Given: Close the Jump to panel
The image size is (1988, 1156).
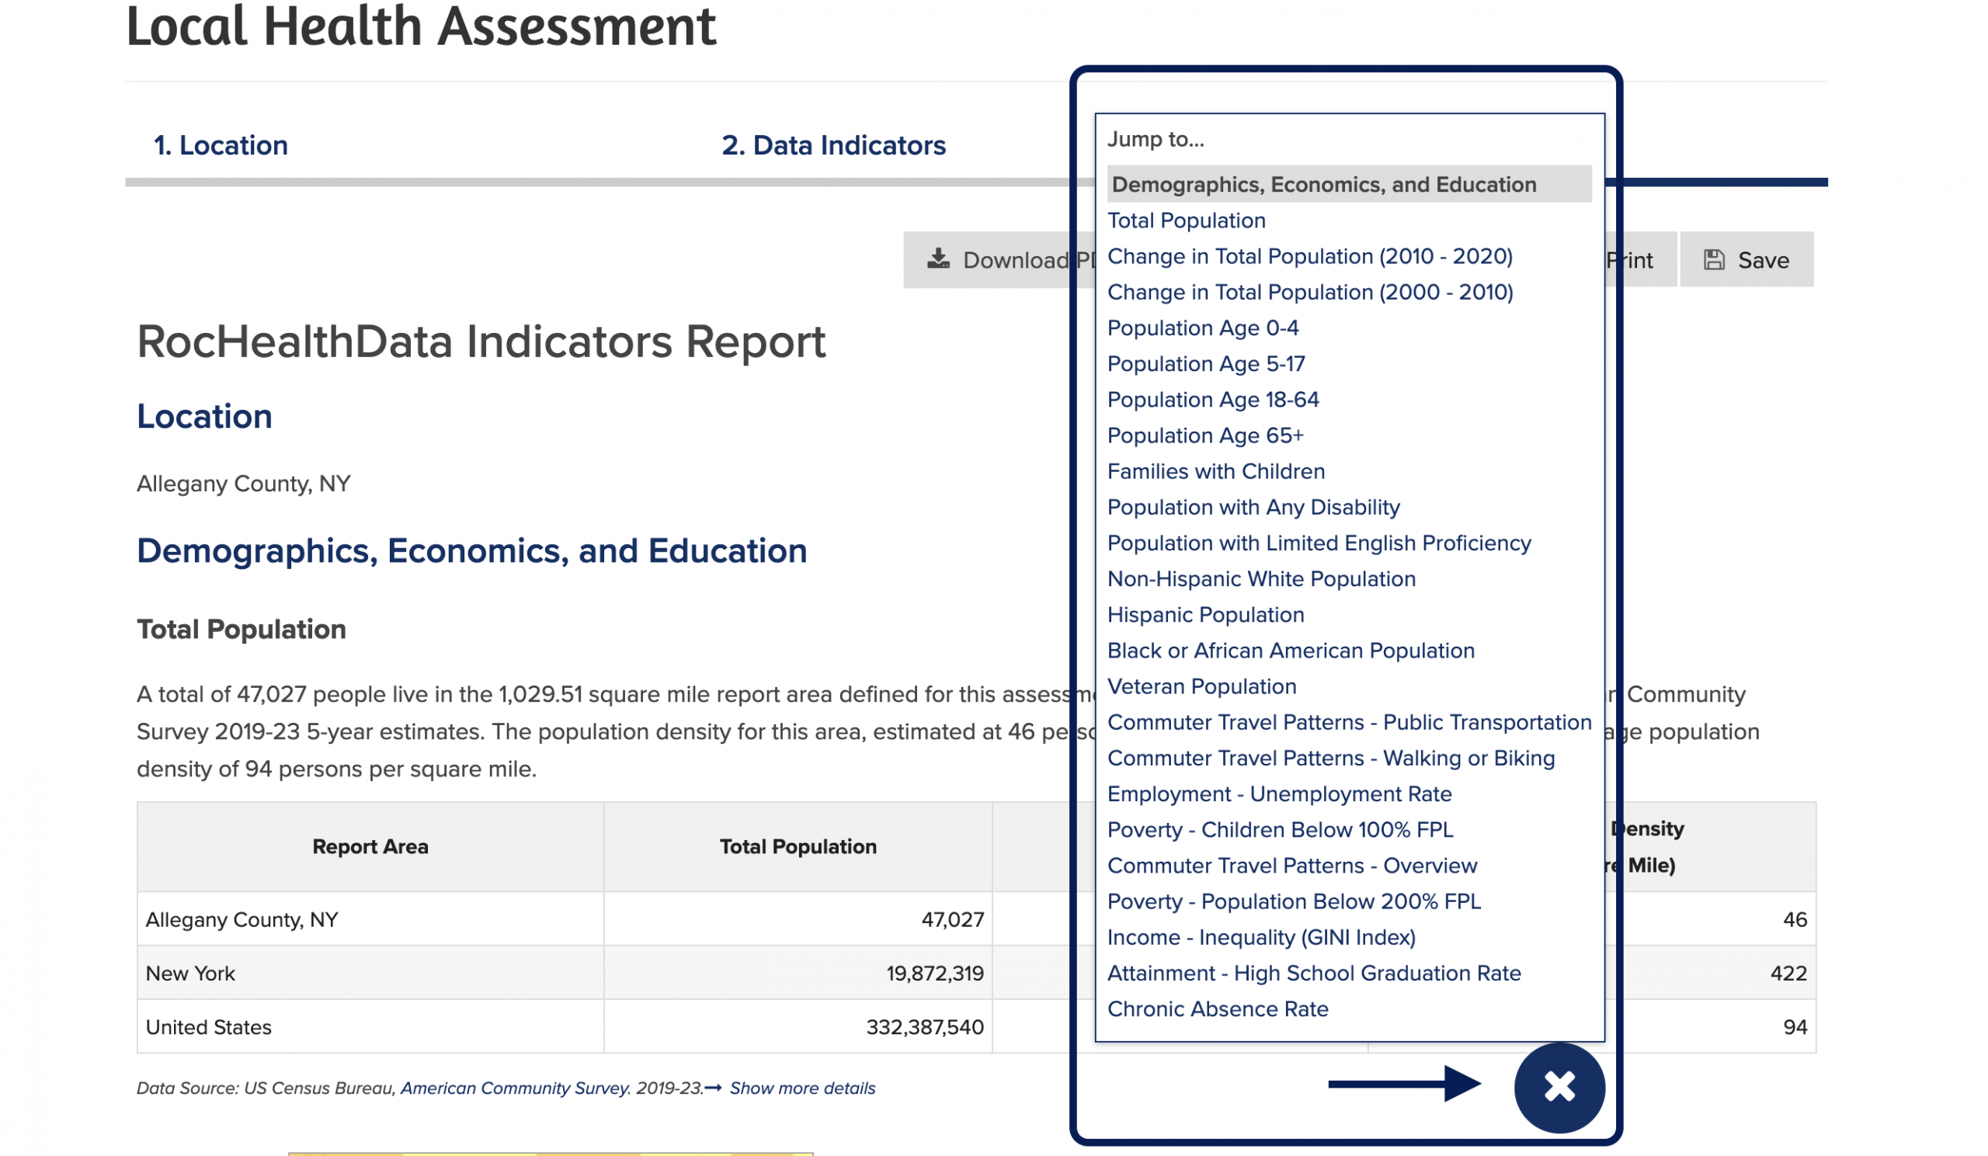Looking at the screenshot, I should pos(1559,1088).
